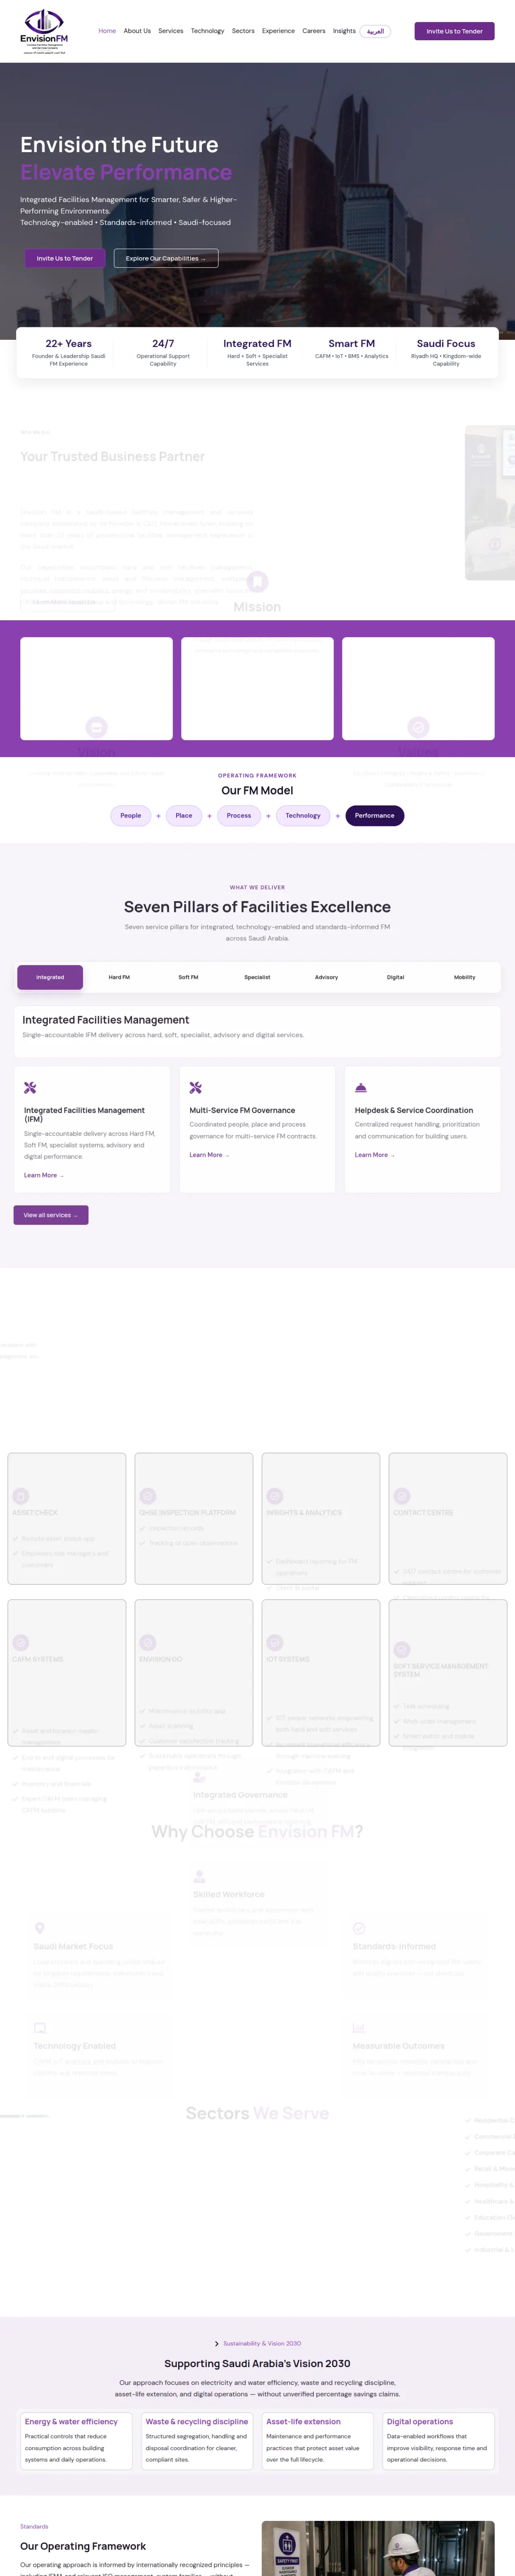Viewport: 515px width, 2576px height.
Task: Select the tools icon on Multi-Service FM Governance card
Action: click(196, 1088)
